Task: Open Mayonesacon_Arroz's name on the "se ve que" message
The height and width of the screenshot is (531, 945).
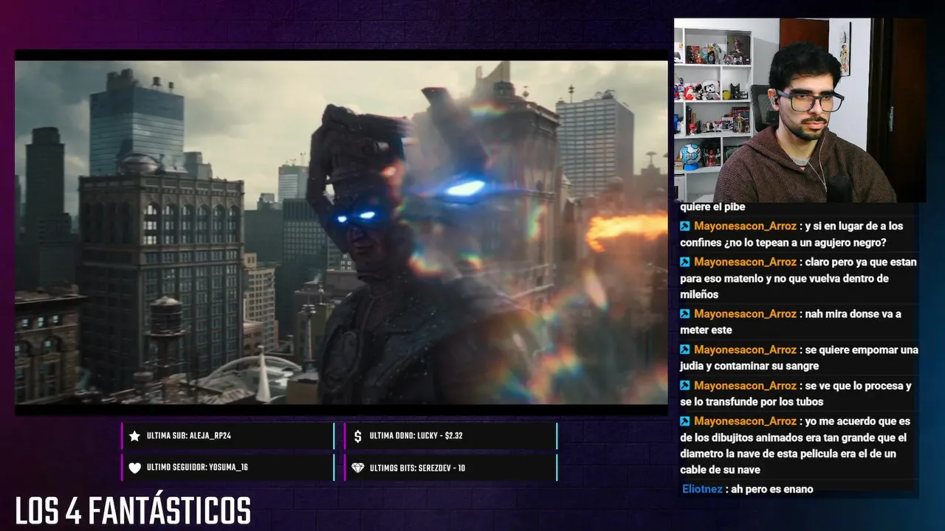Action: click(745, 386)
